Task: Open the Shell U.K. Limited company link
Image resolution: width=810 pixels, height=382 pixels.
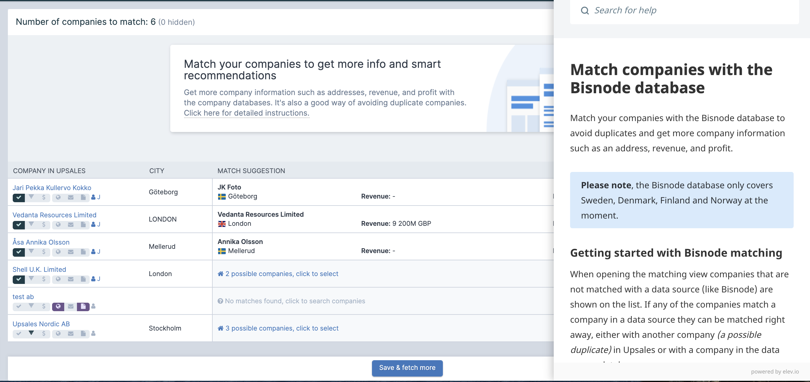Action: 39,269
